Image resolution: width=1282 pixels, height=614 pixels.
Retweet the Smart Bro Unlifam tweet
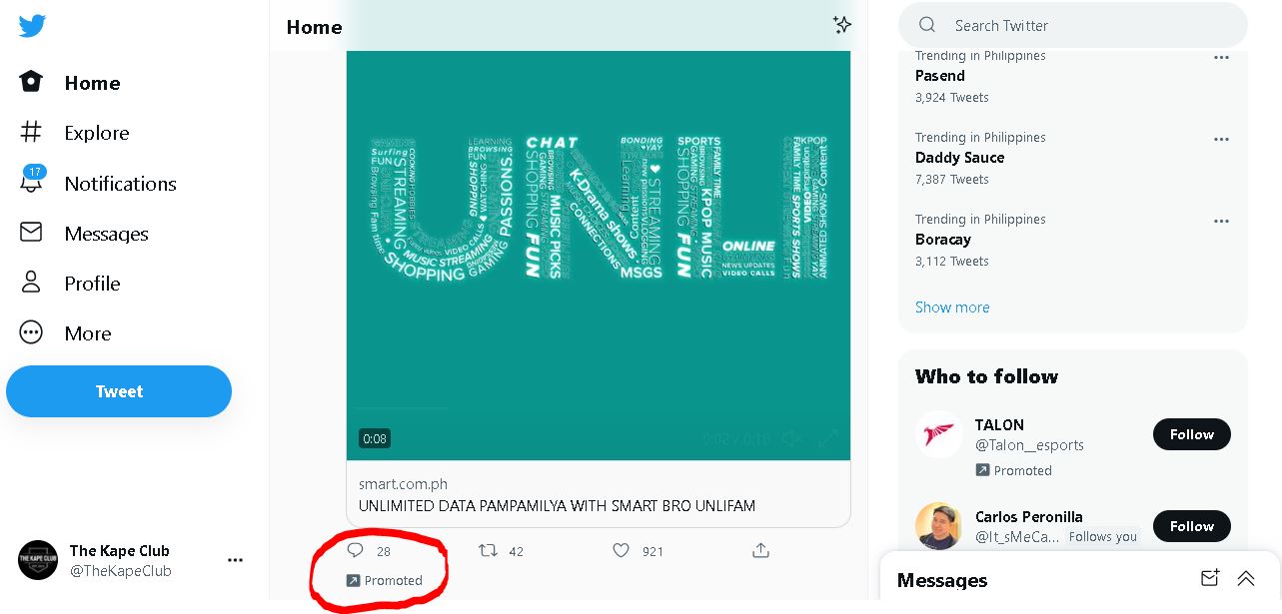pyautogui.click(x=488, y=550)
